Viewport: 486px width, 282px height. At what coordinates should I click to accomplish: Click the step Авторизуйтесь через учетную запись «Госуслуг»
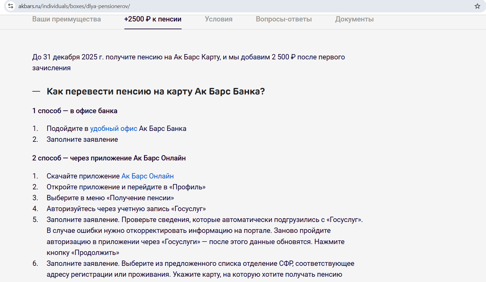point(126,209)
